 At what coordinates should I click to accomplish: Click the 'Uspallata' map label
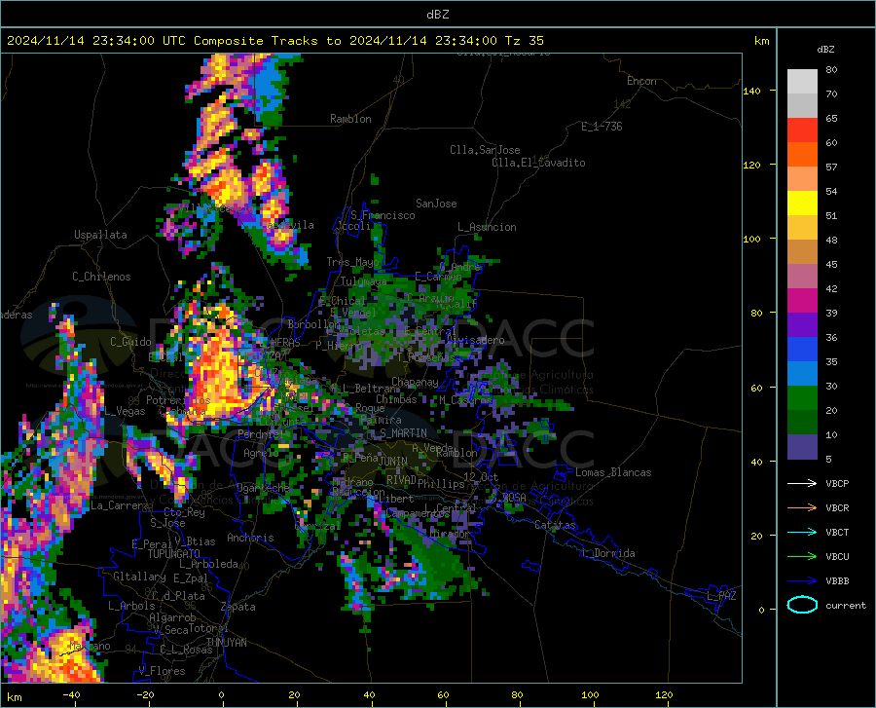[x=100, y=235]
